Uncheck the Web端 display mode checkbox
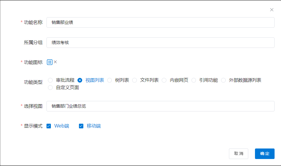 point(49,126)
